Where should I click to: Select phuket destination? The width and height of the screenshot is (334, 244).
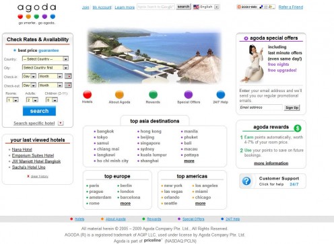pos(191,137)
